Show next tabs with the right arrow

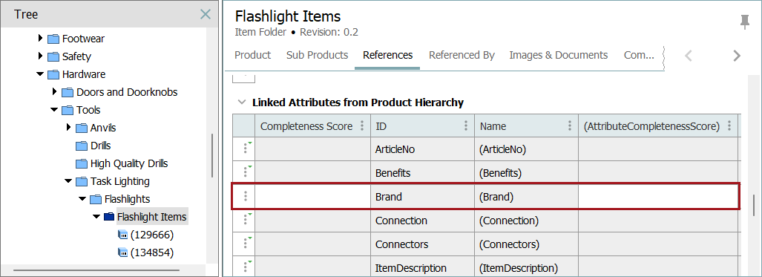[x=737, y=56]
